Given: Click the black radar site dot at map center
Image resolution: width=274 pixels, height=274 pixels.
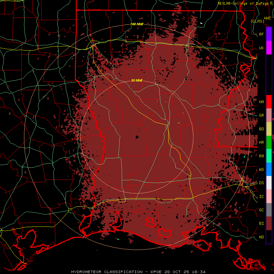Looking at the screenshot, I should coord(137,137).
